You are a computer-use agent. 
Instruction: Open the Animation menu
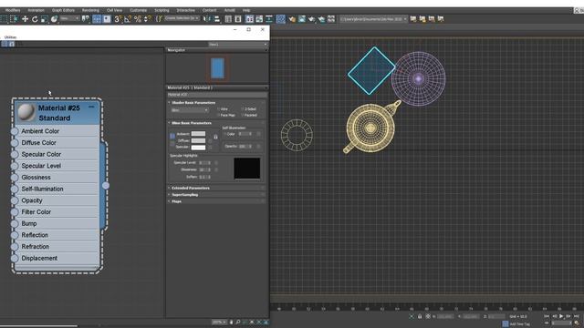(x=36, y=10)
